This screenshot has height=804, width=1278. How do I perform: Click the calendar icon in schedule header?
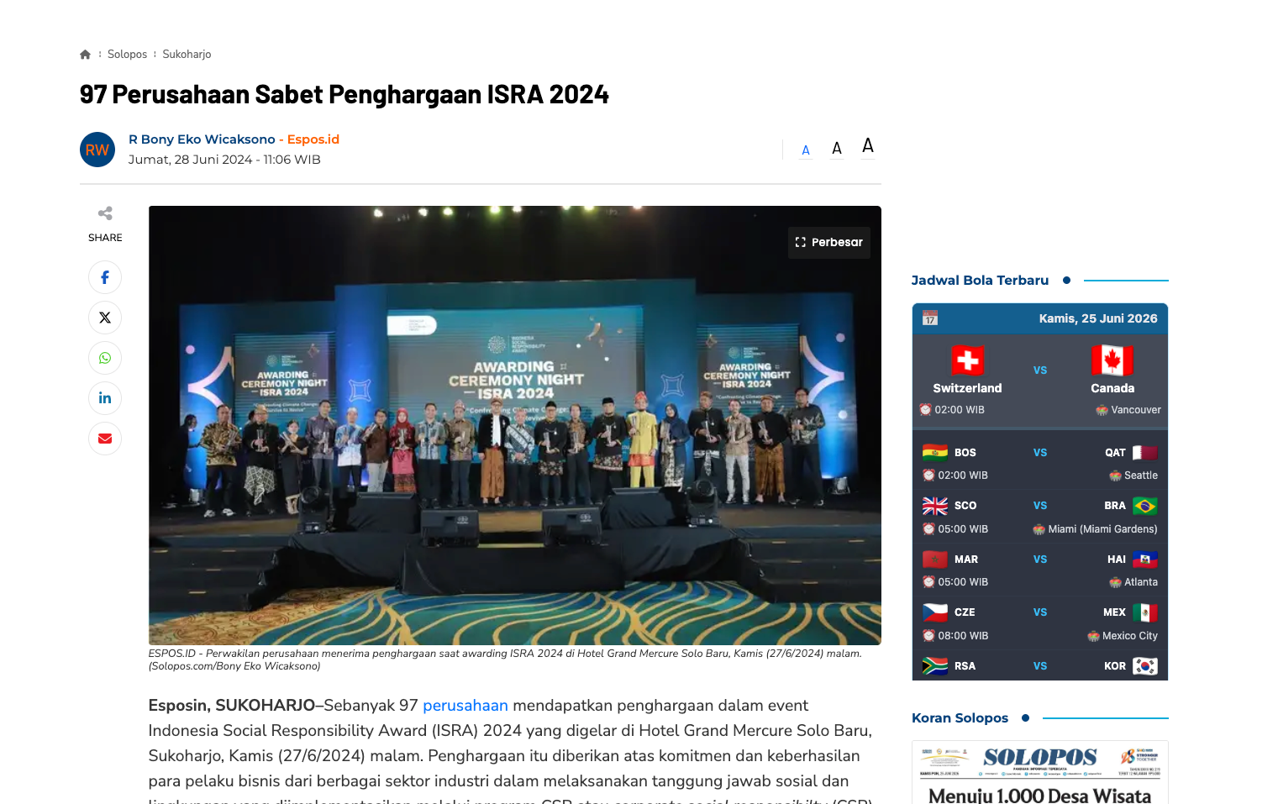[x=930, y=318]
